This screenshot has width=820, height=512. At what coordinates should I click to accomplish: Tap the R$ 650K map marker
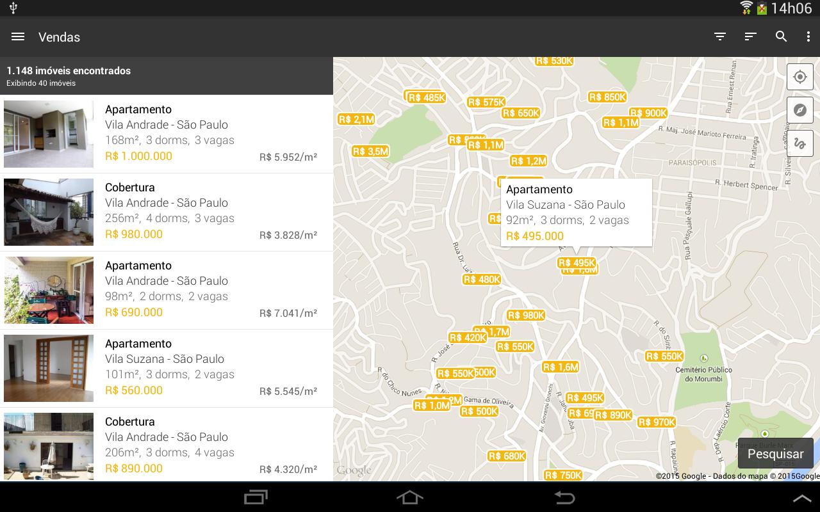click(521, 113)
